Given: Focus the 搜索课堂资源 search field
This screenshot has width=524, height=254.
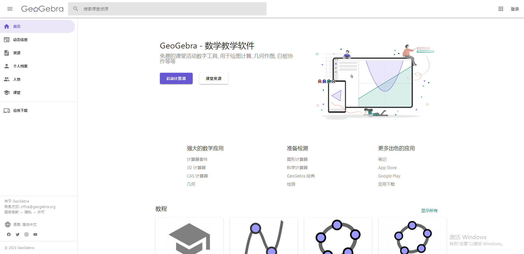Looking at the screenshot, I should (x=167, y=9).
